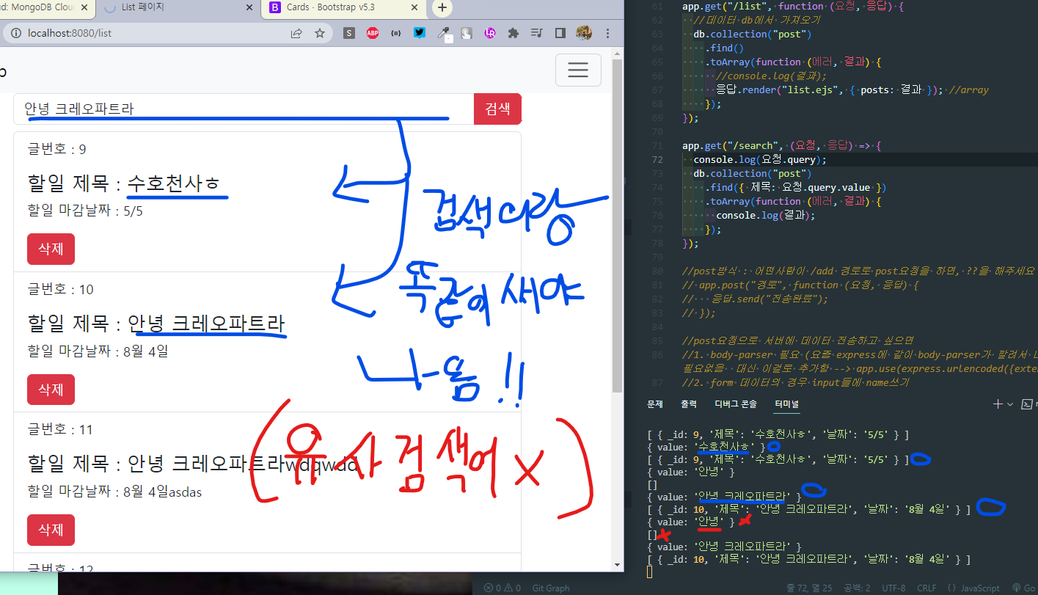Select the 터미널 panel tab

[786, 404]
